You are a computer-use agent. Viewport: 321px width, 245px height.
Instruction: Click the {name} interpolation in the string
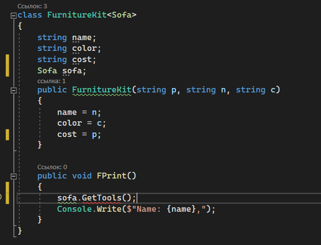pyautogui.click(x=181, y=209)
